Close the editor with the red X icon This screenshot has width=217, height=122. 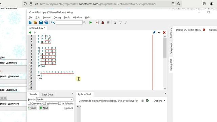pyautogui.click(x=164, y=33)
